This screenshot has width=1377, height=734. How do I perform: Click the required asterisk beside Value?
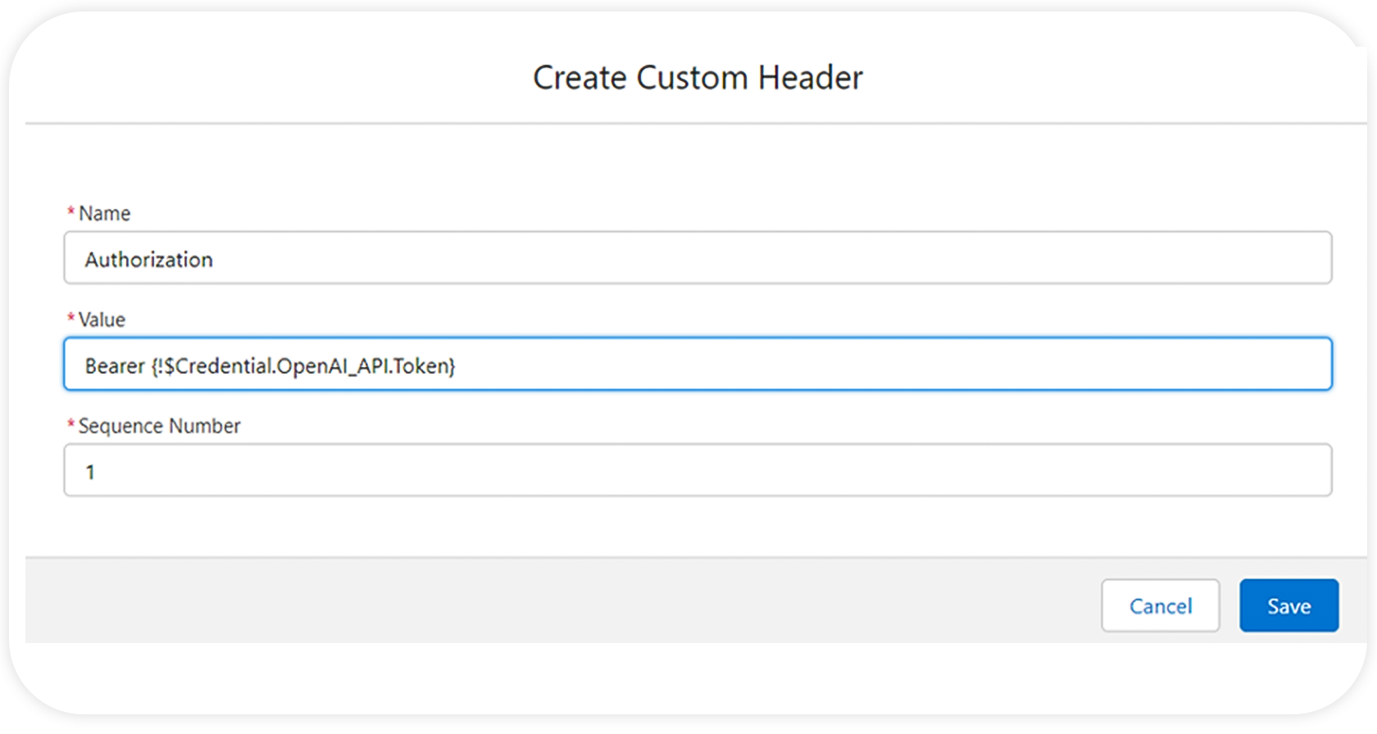70,318
